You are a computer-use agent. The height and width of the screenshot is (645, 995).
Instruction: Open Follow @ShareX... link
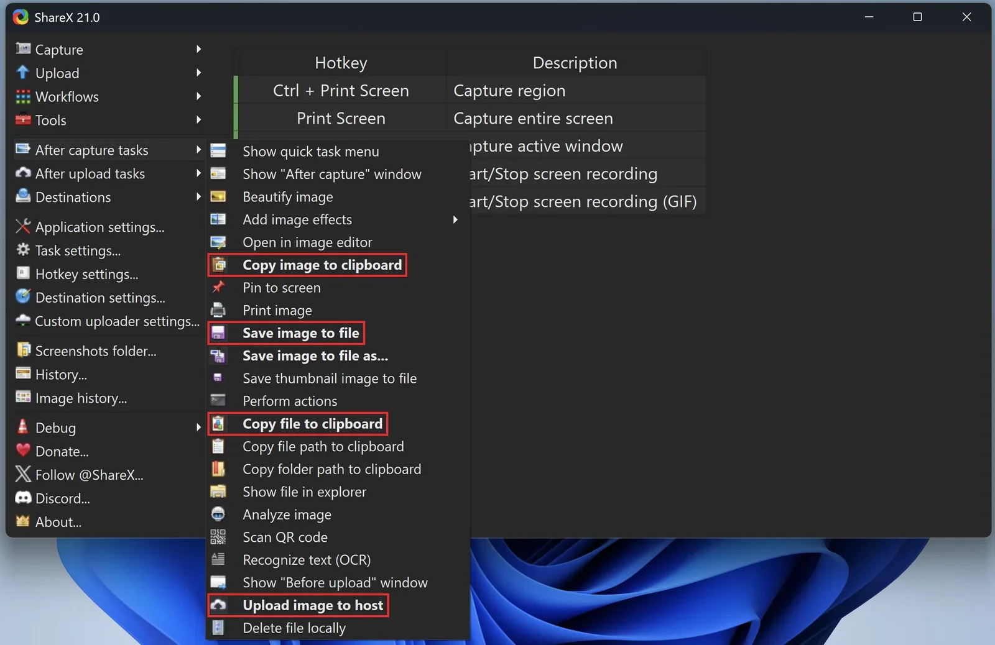click(x=109, y=475)
